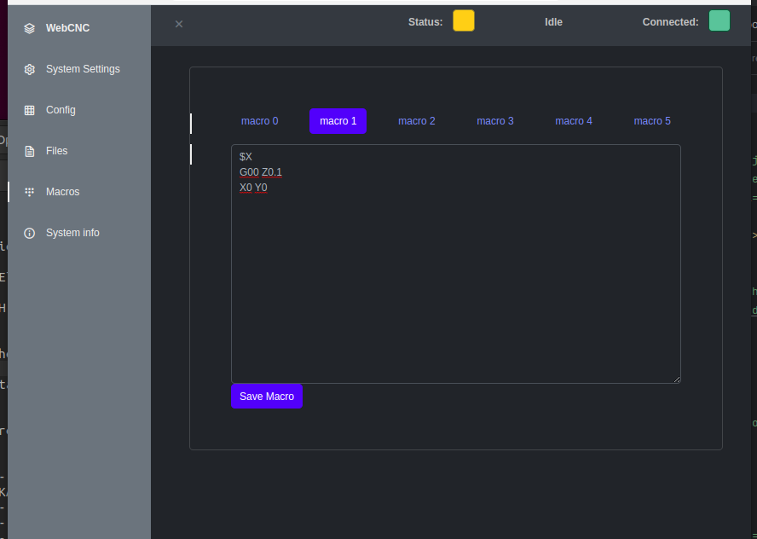757x539 pixels.
Task: Click the Config grid icon
Action: 30,110
